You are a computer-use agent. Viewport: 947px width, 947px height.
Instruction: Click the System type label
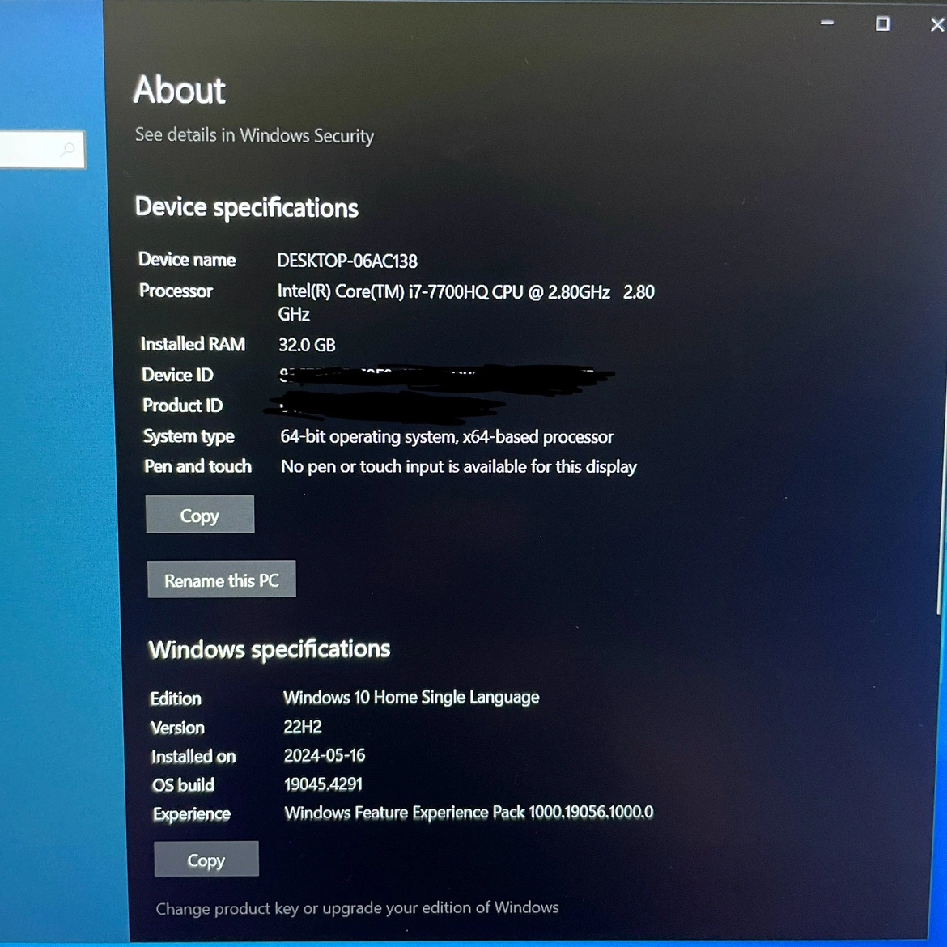coord(189,436)
